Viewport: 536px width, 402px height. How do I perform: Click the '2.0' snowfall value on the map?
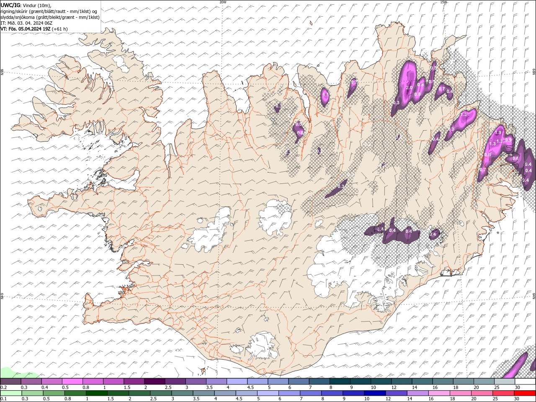pos(410,88)
